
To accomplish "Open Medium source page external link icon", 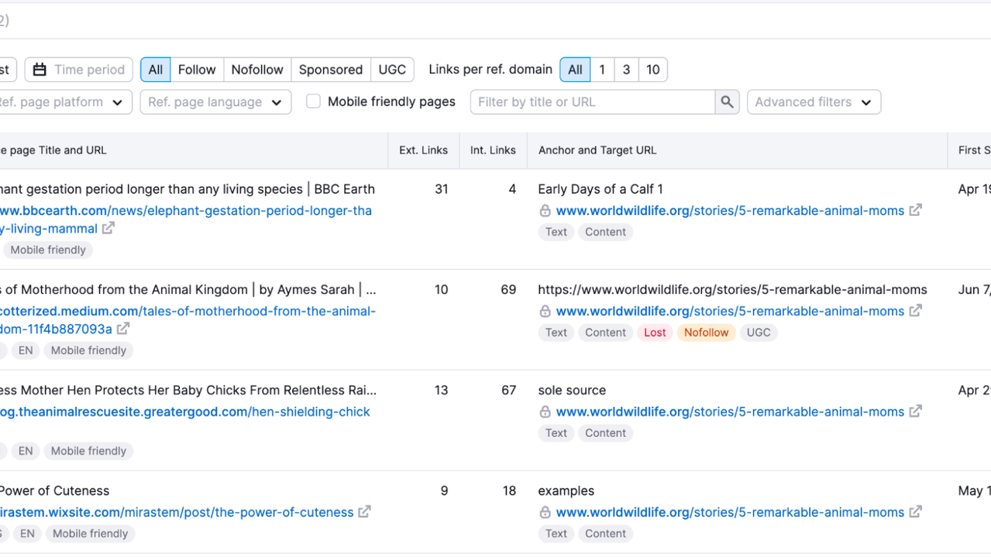I will click(x=123, y=329).
